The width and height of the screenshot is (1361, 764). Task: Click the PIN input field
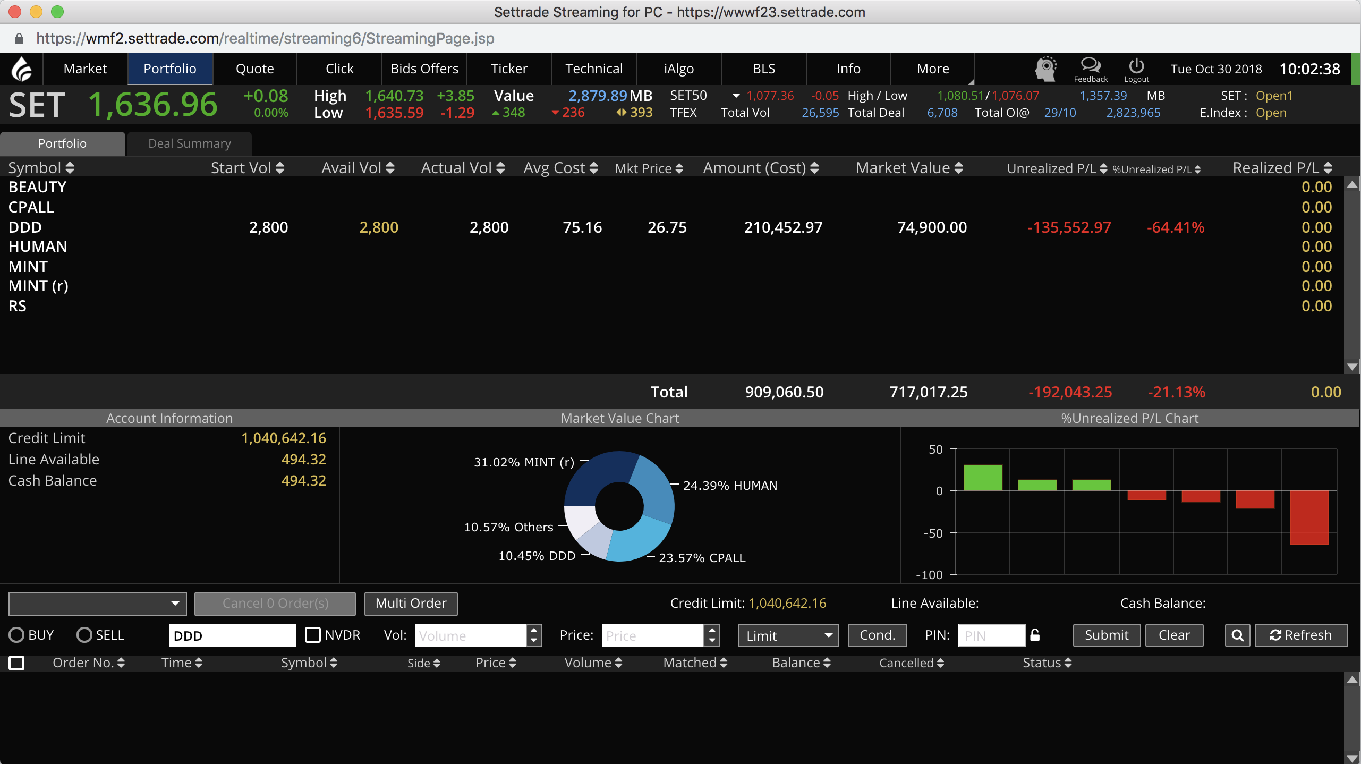992,635
